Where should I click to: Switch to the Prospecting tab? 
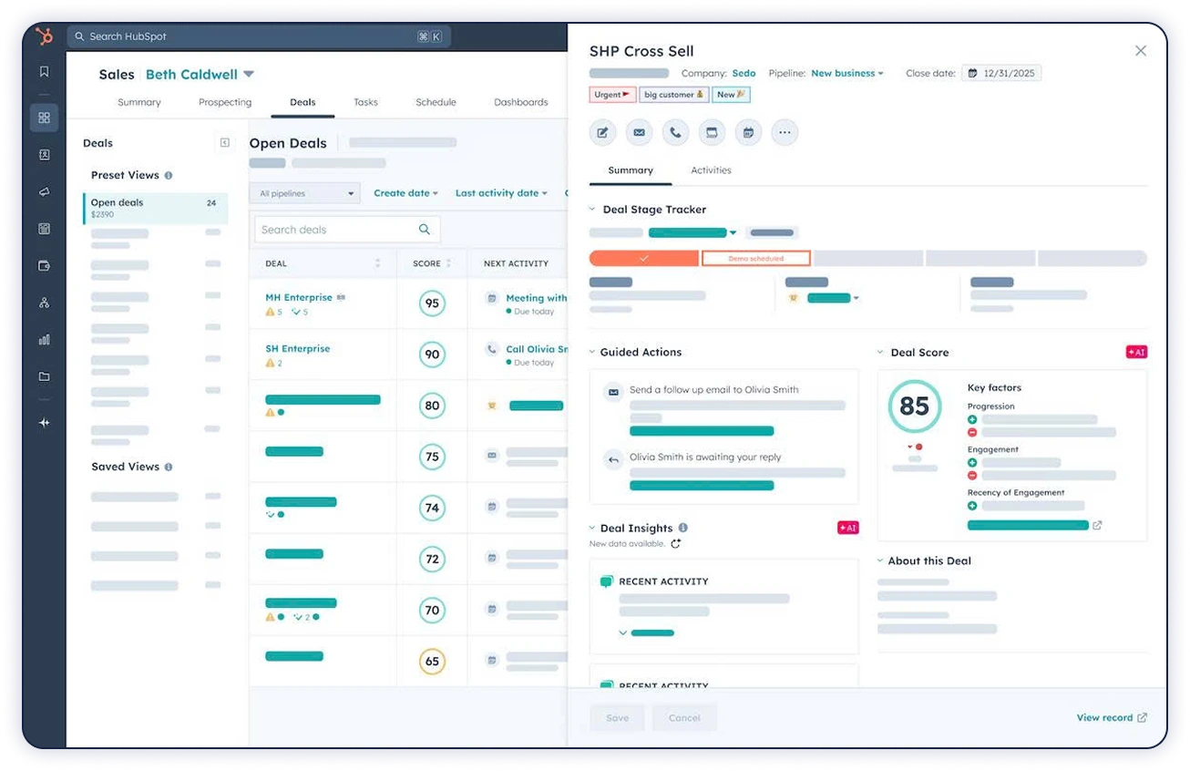(225, 102)
